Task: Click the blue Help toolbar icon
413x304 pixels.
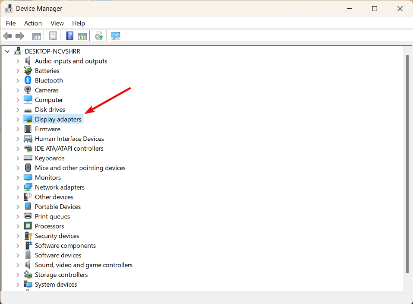Action: [x=69, y=36]
